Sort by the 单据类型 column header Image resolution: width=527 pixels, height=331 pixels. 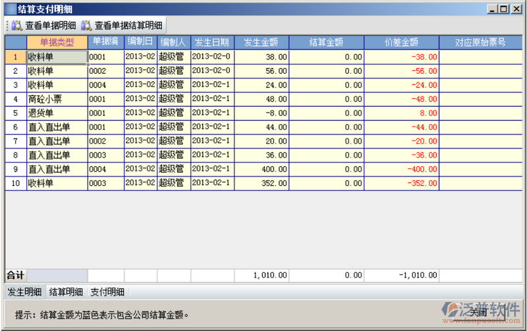click(57, 42)
